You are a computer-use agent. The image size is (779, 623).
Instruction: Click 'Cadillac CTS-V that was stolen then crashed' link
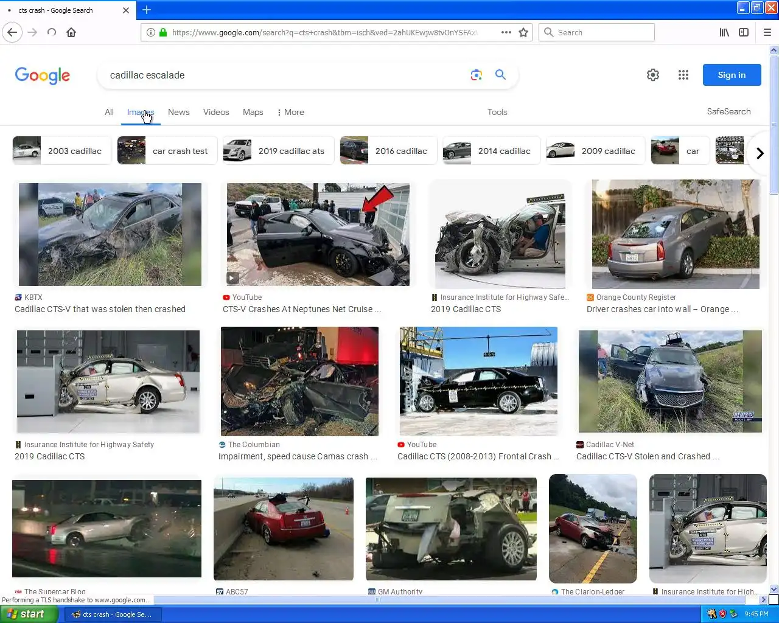click(100, 309)
